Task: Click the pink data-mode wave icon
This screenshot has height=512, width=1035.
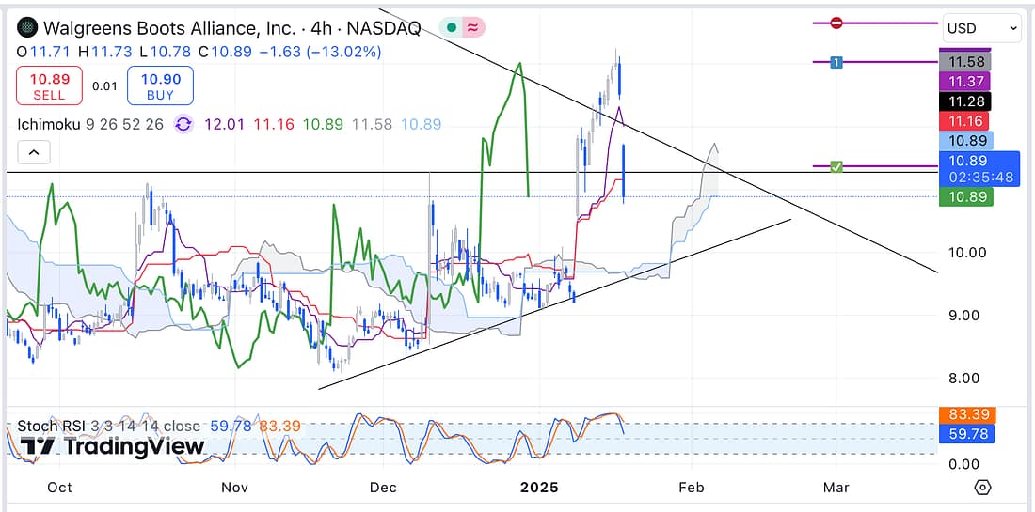Action: pyautogui.click(x=472, y=28)
